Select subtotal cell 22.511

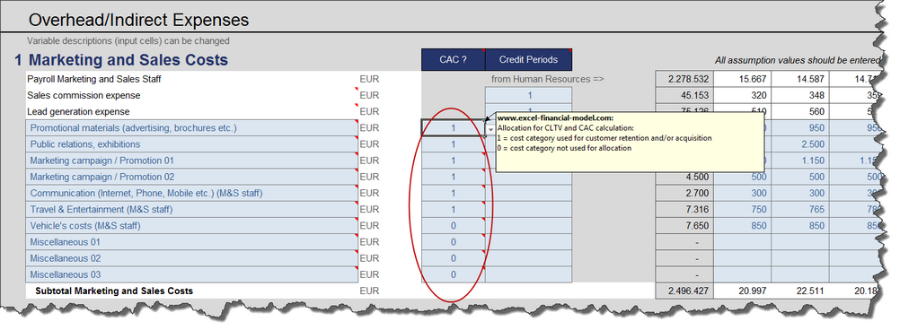[x=800, y=291]
